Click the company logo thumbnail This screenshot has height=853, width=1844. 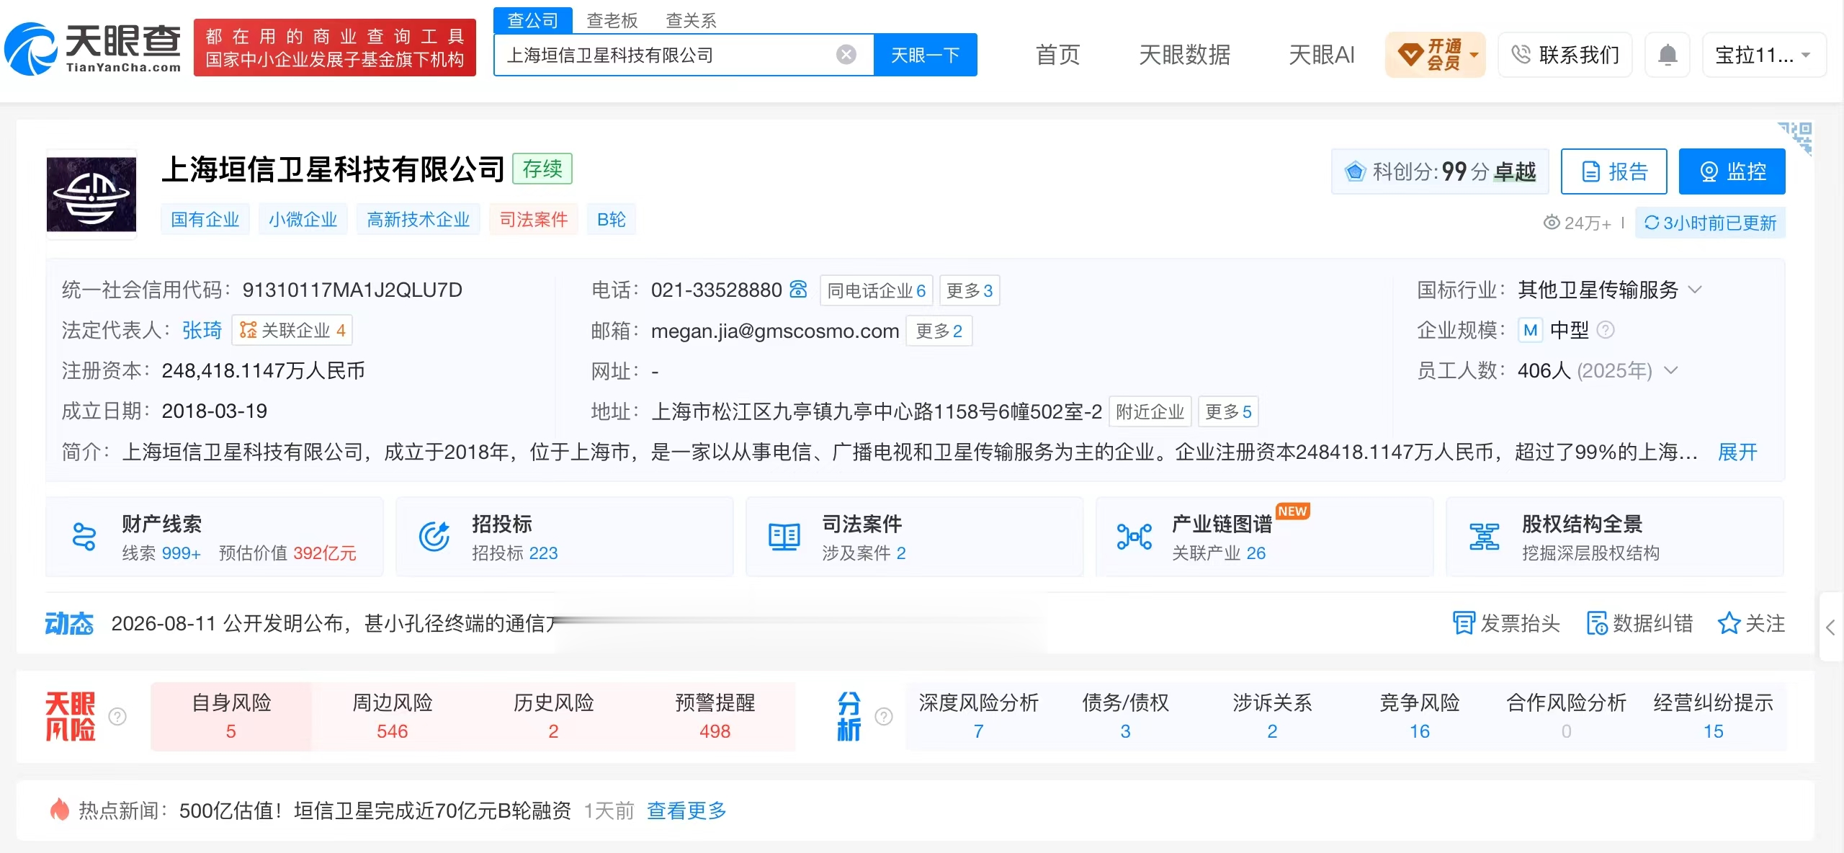91,195
